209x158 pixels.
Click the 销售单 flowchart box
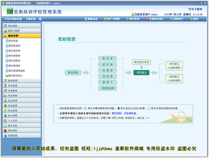click(x=107, y=70)
